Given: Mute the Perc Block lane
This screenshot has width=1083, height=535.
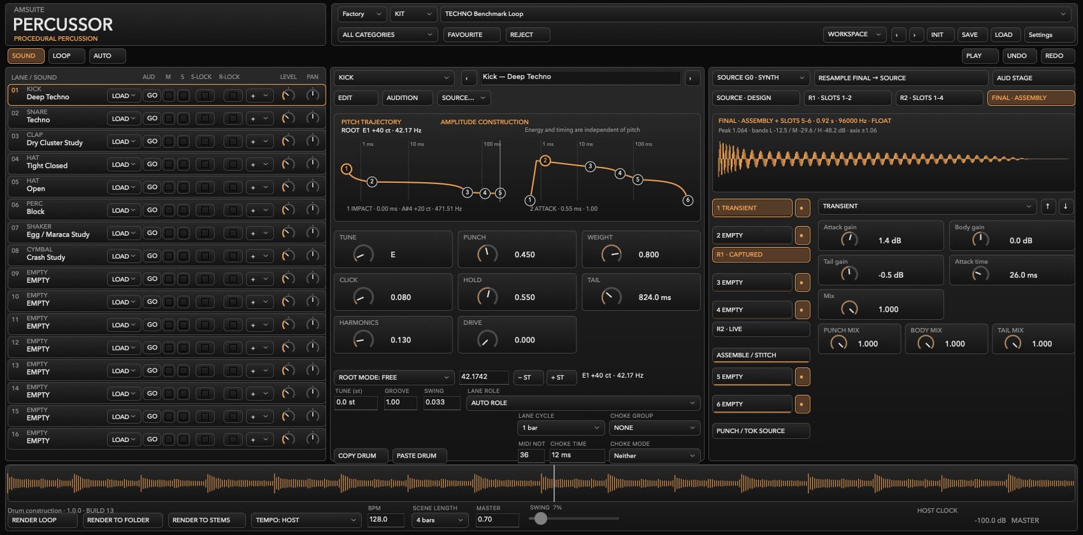Looking at the screenshot, I should (169, 210).
